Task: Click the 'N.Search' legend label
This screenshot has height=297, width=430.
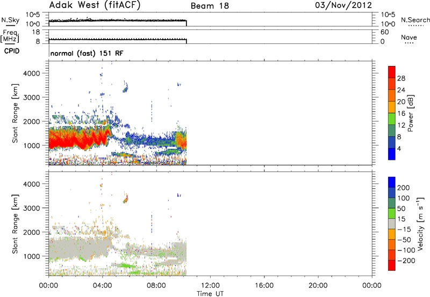Action: tap(415, 20)
